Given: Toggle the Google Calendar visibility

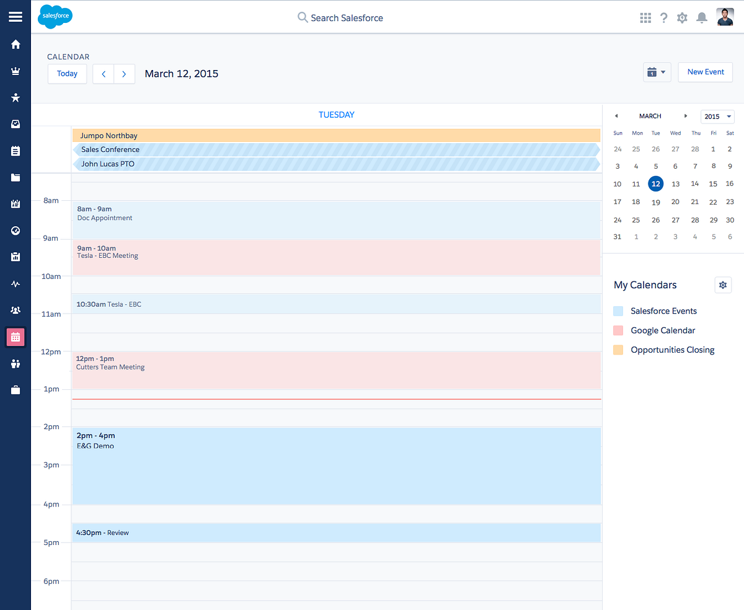Looking at the screenshot, I should click(619, 330).
